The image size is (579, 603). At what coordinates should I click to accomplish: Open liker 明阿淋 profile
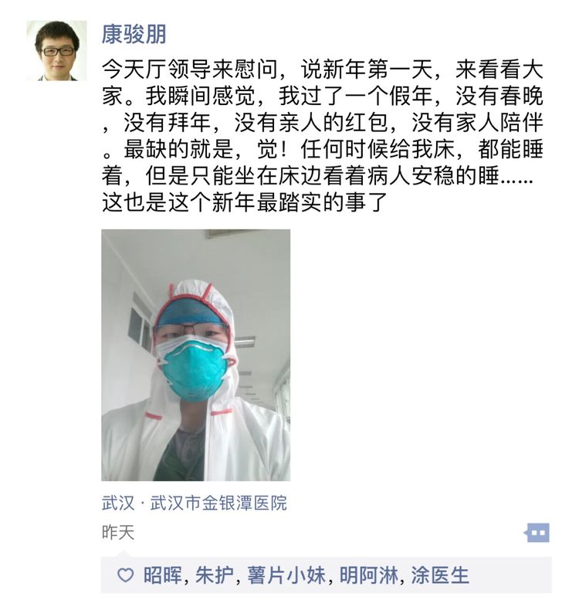pyautogui.click(x=368, y=575)
